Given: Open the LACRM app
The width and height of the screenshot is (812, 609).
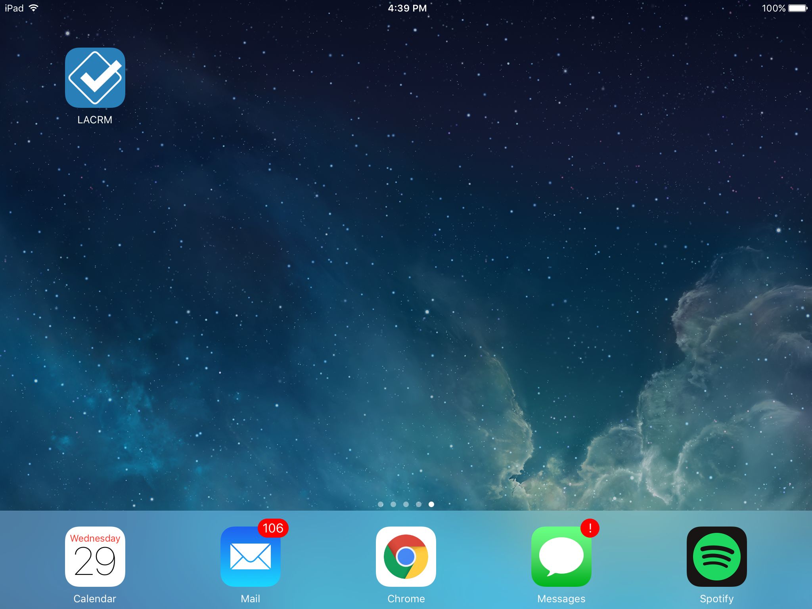Looking at the screenshot, I should coord(95,78).
